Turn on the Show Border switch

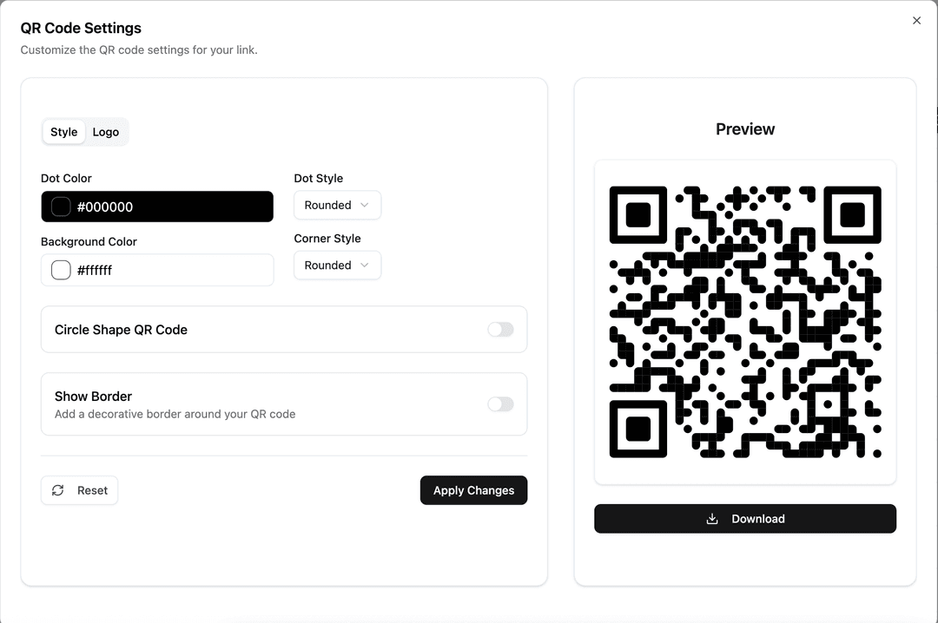pos(500,404)
